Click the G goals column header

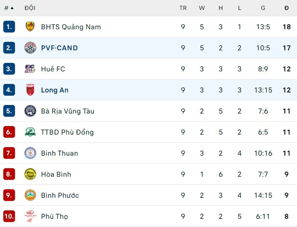263,8
